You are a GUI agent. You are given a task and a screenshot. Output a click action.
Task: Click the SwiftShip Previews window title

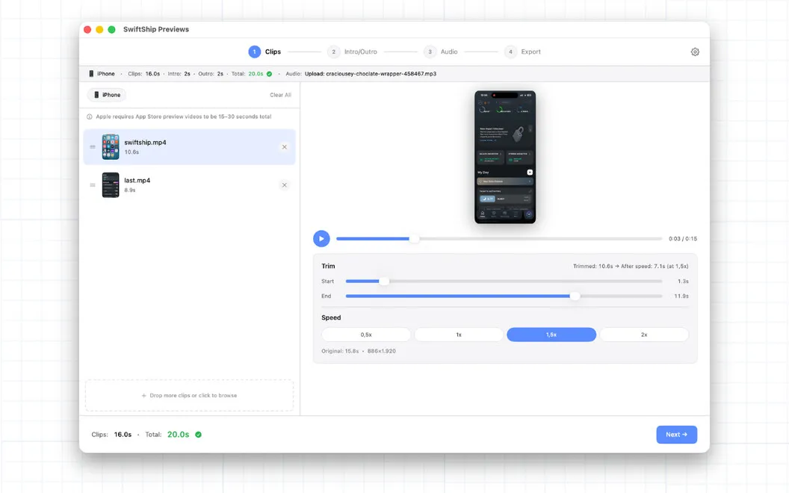pos(156,30)
